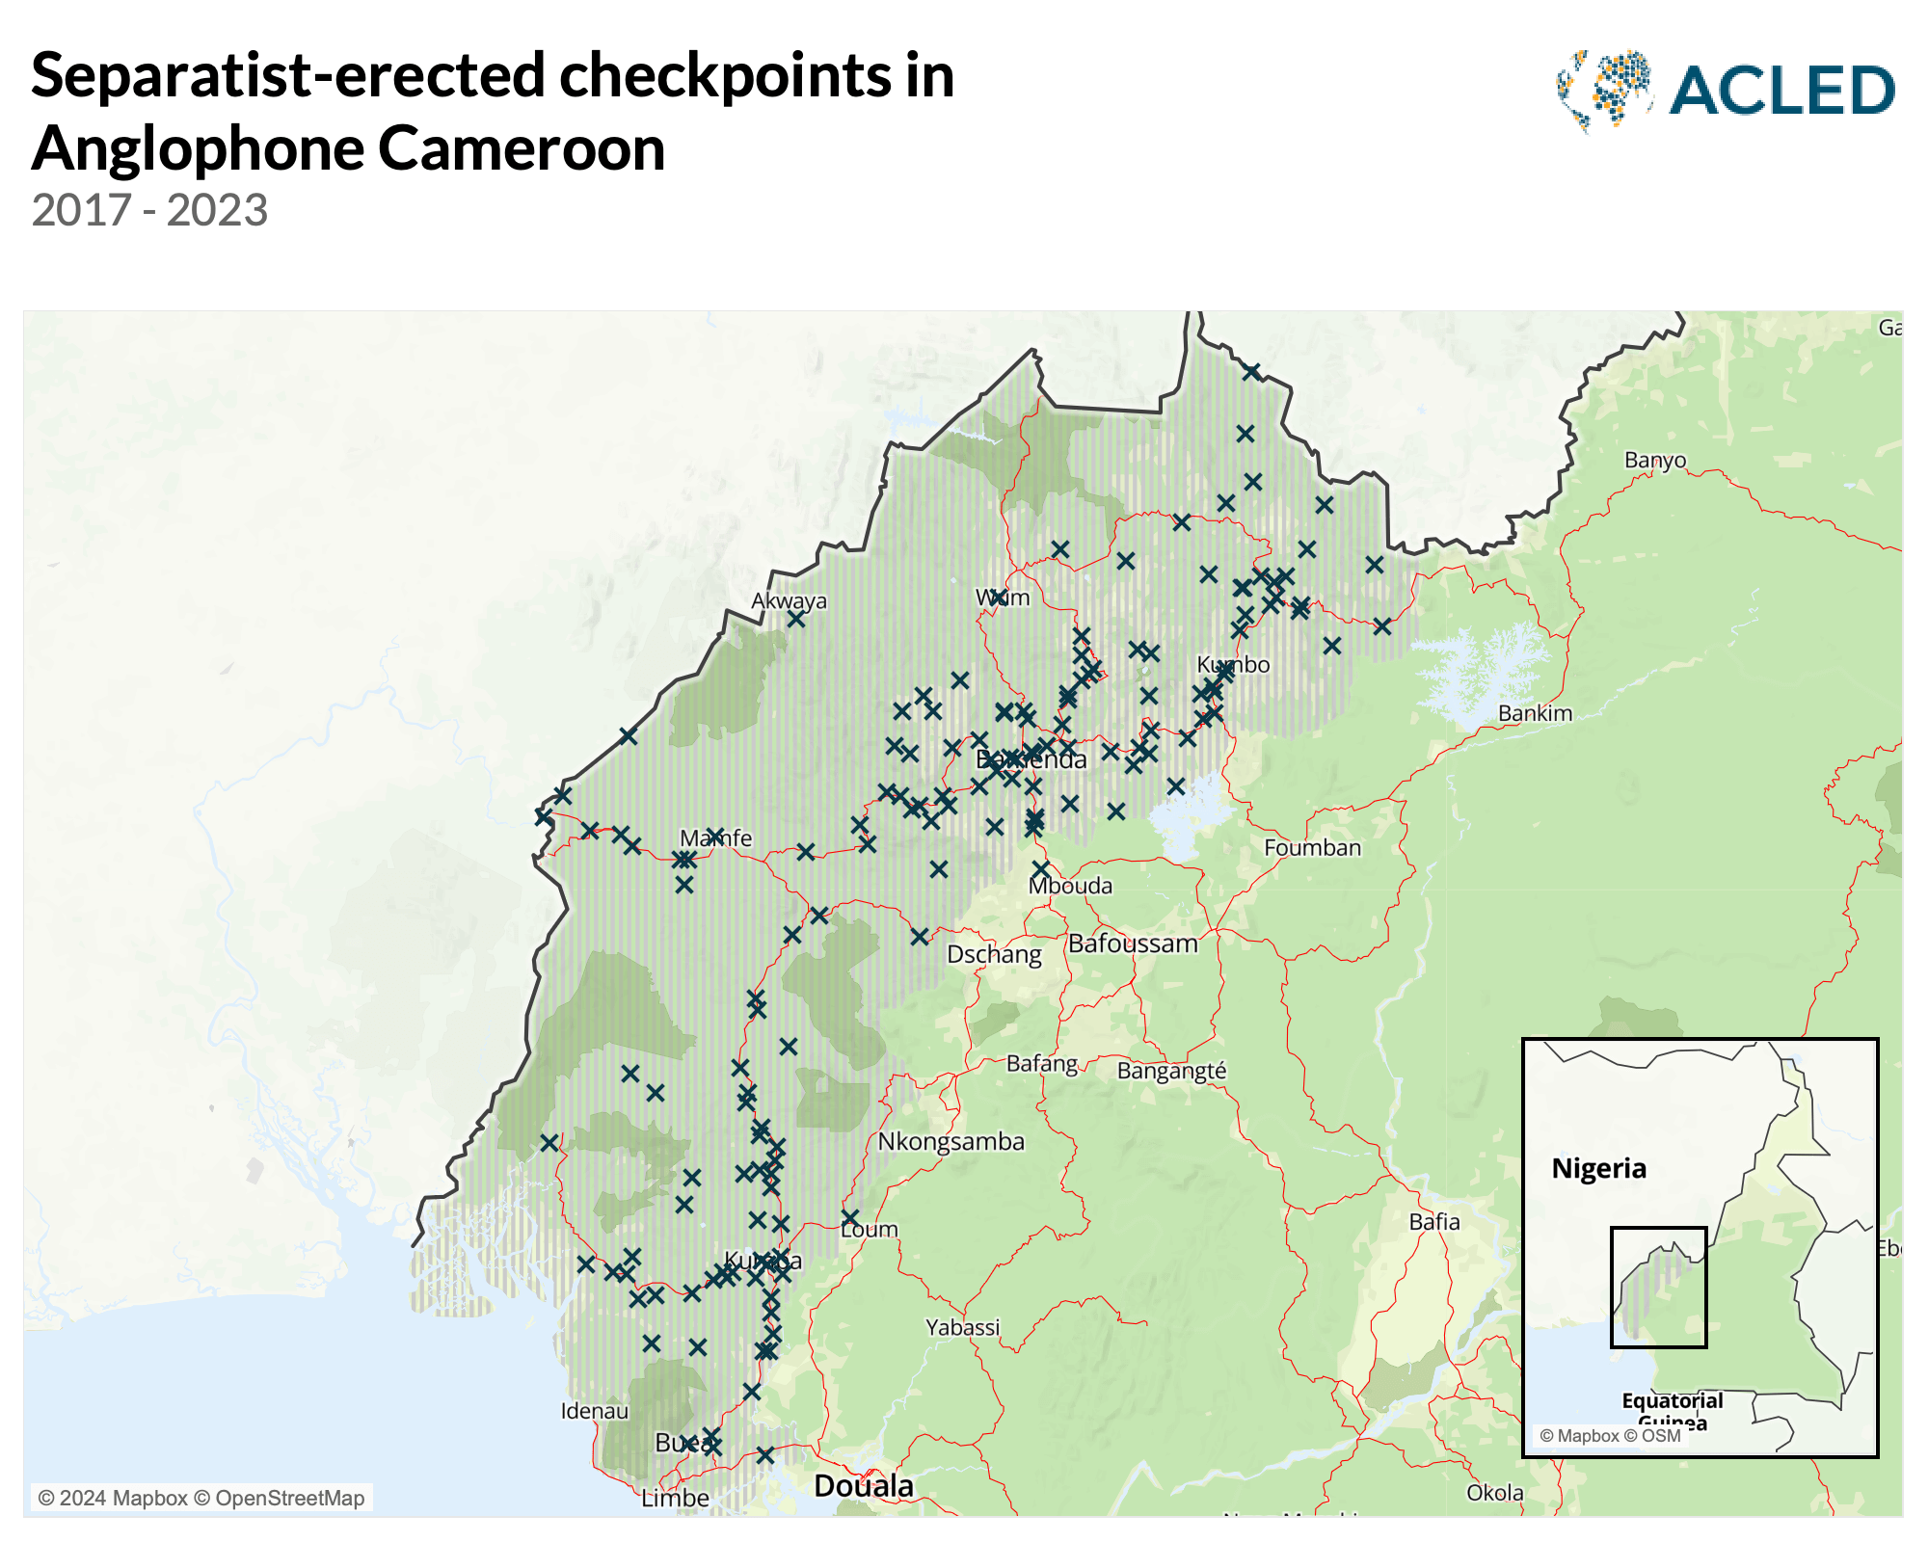Click the Loum town label
The height and width of the screenshot is (1542, 1928).
[x=869, y=1229]
